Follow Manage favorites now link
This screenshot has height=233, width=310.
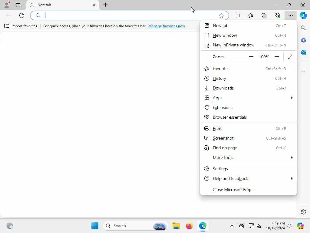pyautogui.click(x=167, y=26)
